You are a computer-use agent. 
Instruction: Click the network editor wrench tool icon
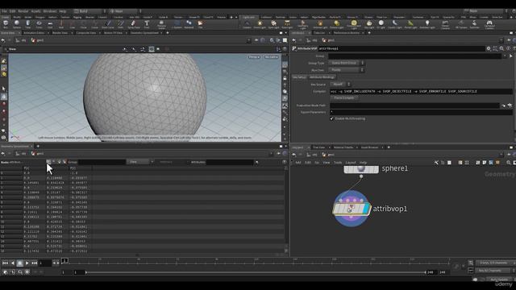(436, 163)
